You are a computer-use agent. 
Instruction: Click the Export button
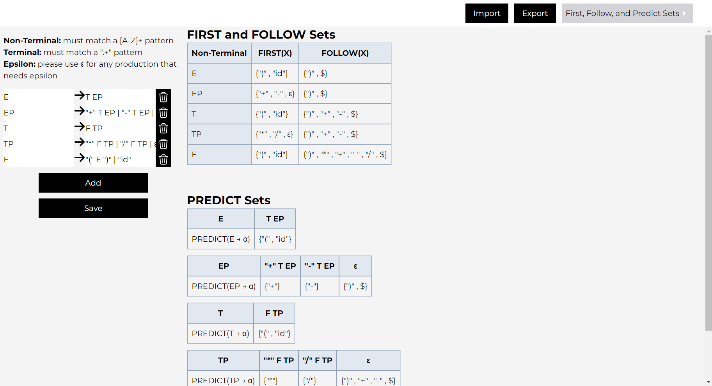point(534,13)
